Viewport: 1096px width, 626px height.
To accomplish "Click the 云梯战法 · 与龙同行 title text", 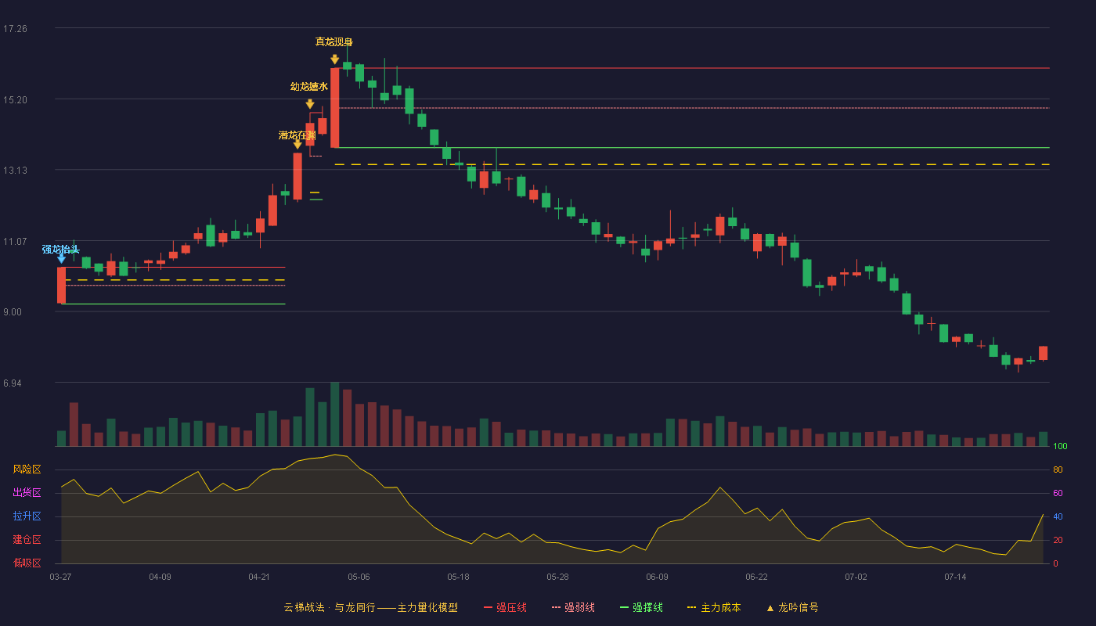I will (330, 607).
